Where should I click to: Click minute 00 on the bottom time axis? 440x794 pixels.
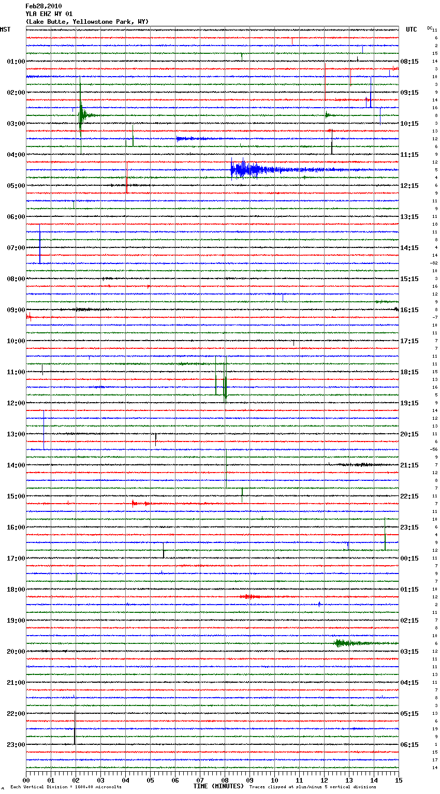(26, 780)
